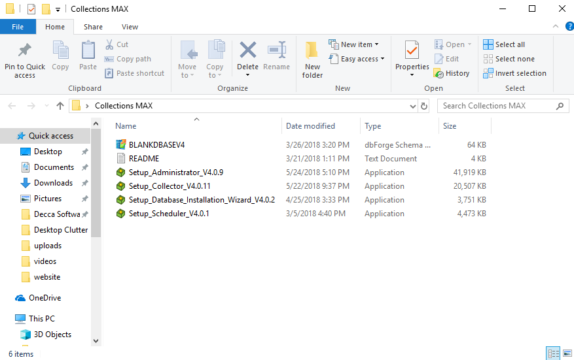The image size is (574, 360).
Task: Click the Properties checkmark icon
Action: pos(412,50)
